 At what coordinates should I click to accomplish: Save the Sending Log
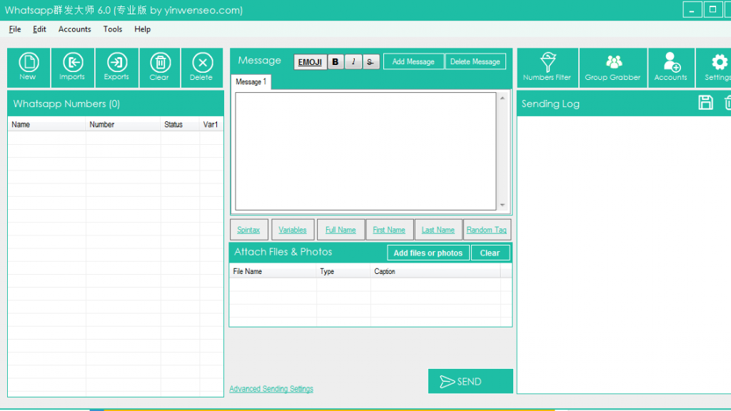tap(705, 103)
